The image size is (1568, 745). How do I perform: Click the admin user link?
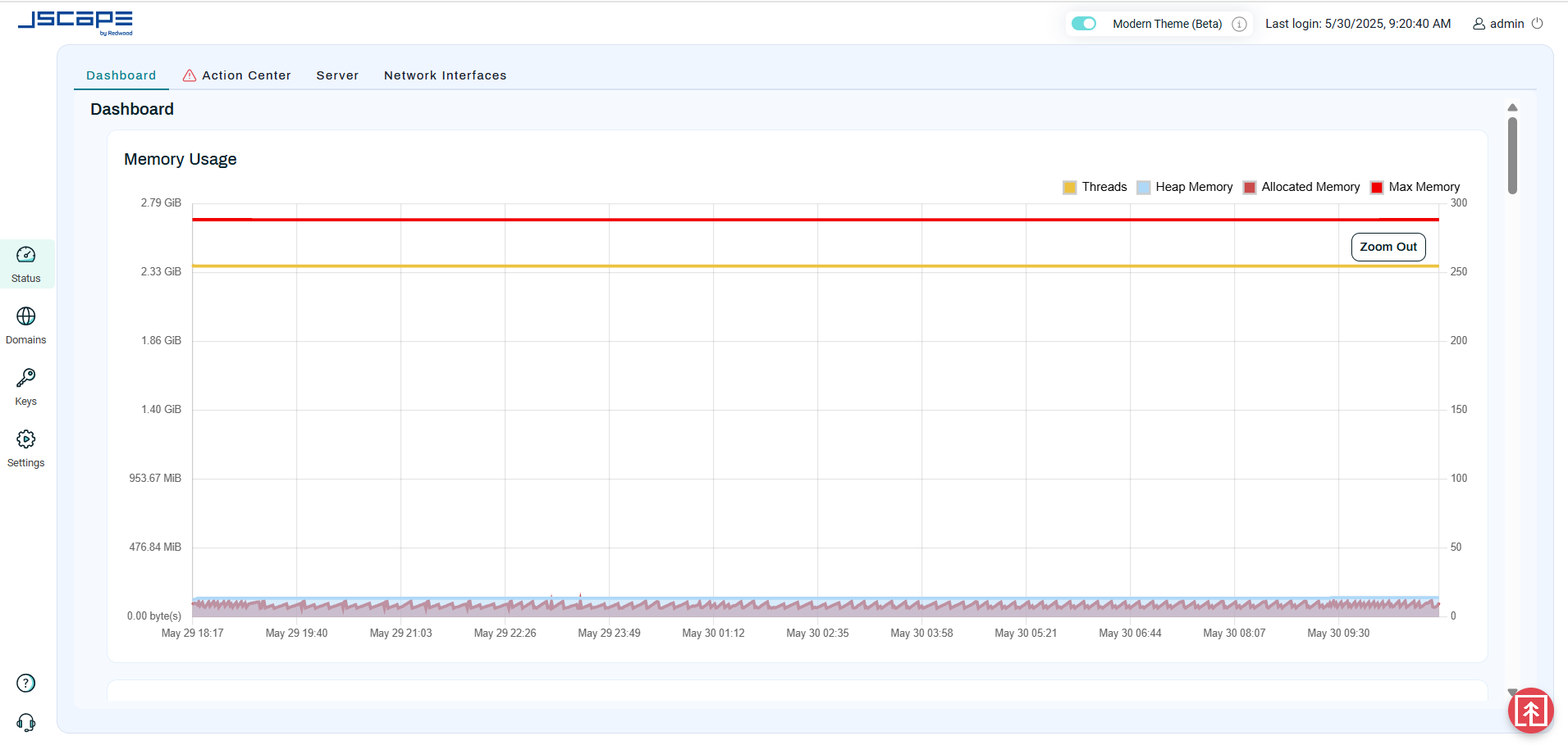point(1498,24)
